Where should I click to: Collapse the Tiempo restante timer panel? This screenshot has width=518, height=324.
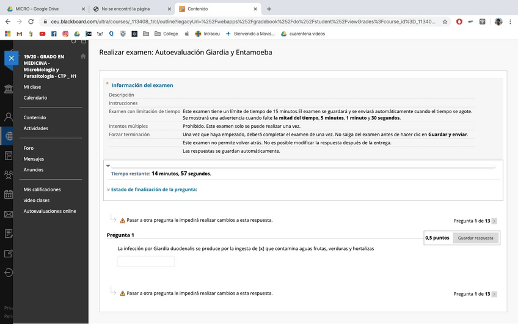pyautogui.click(x=108, y=166)
